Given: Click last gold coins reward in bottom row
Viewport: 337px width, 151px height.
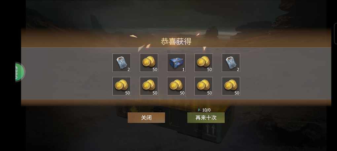Looking at the screenshot, I should pyautogui.click(x=231, y=86).
